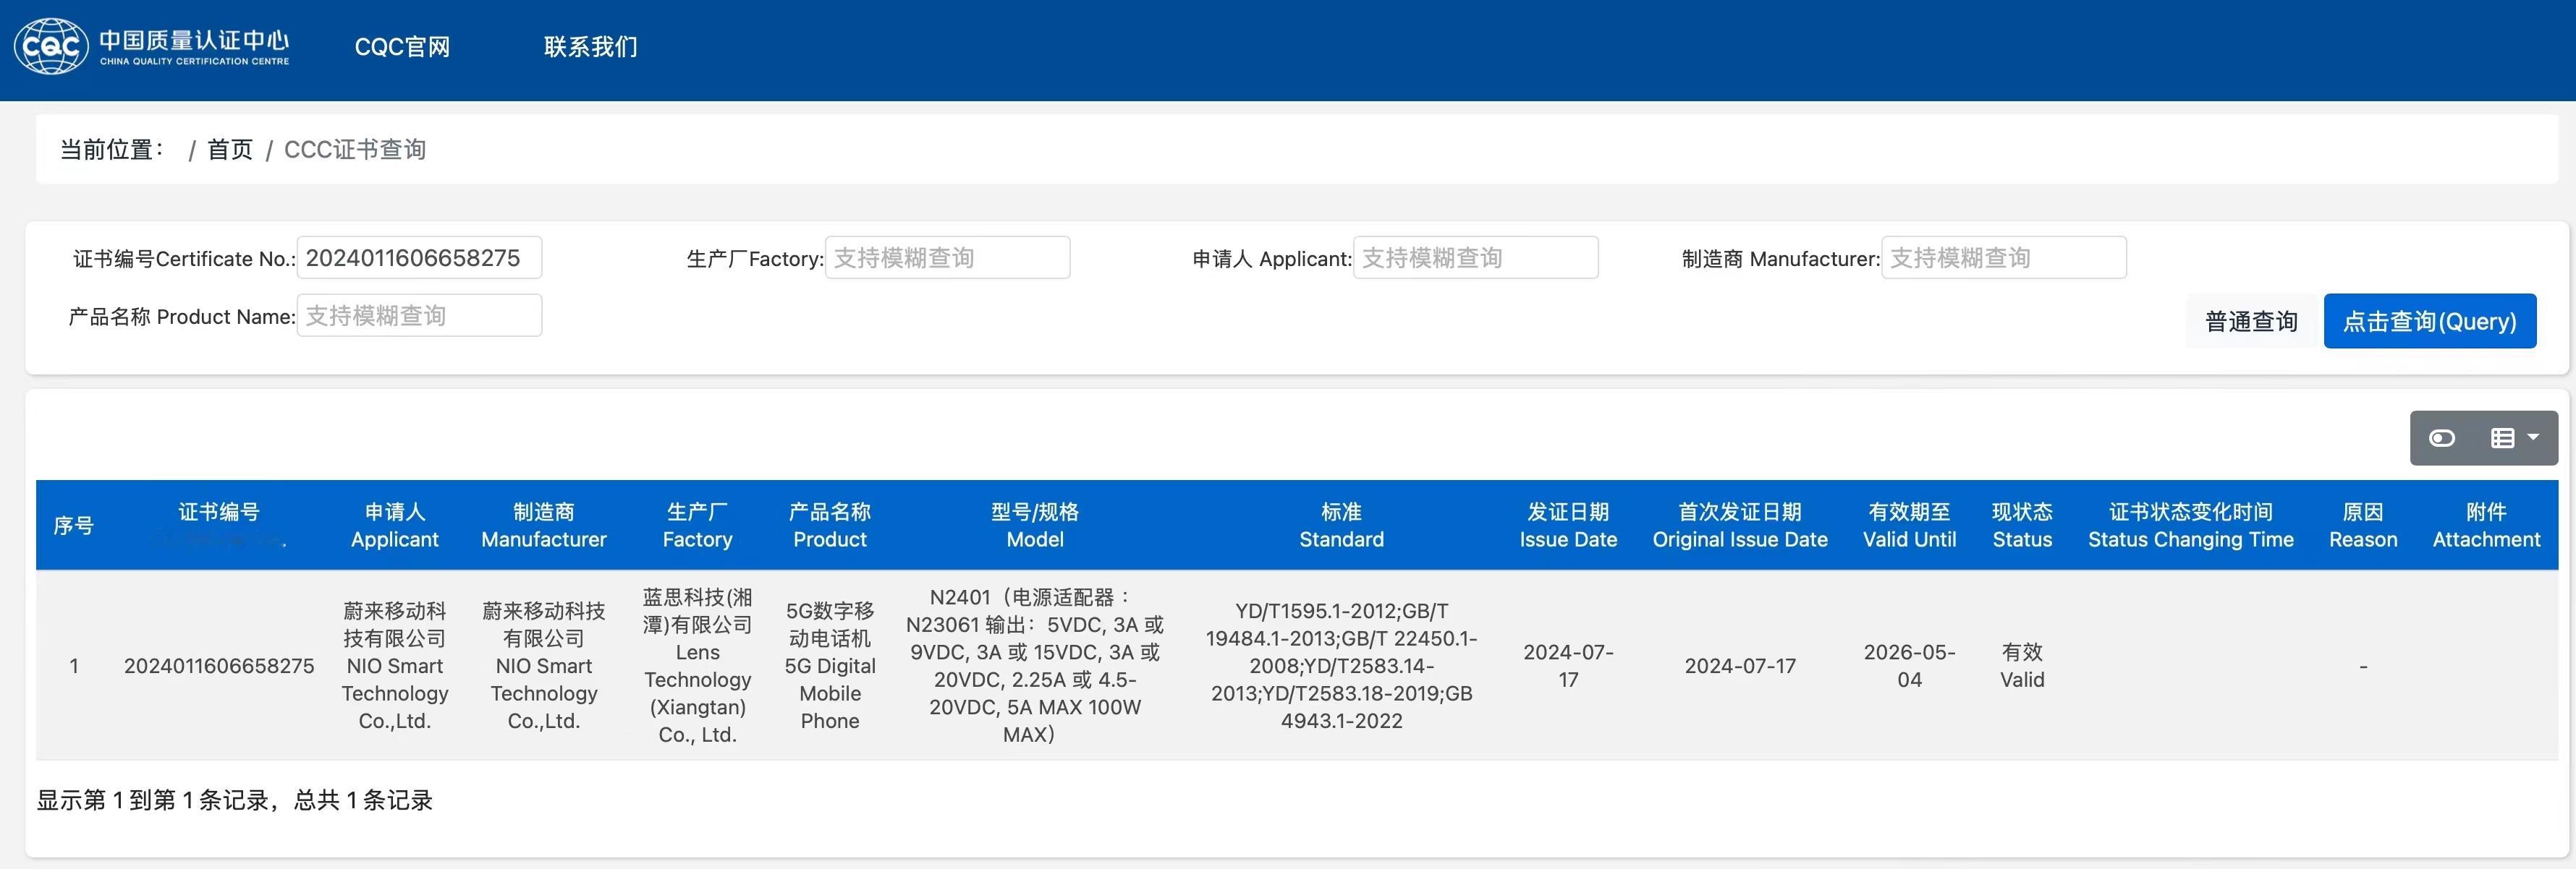Click 序号 column header
Viewport: 2576px width, 869px height.
pyautogui.click(x=74, y=526)
